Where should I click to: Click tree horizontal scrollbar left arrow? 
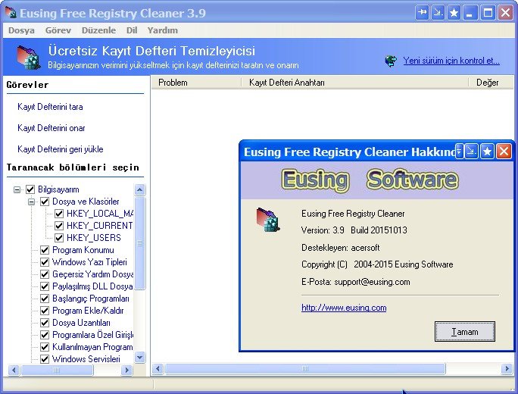(x=14, y=370)
